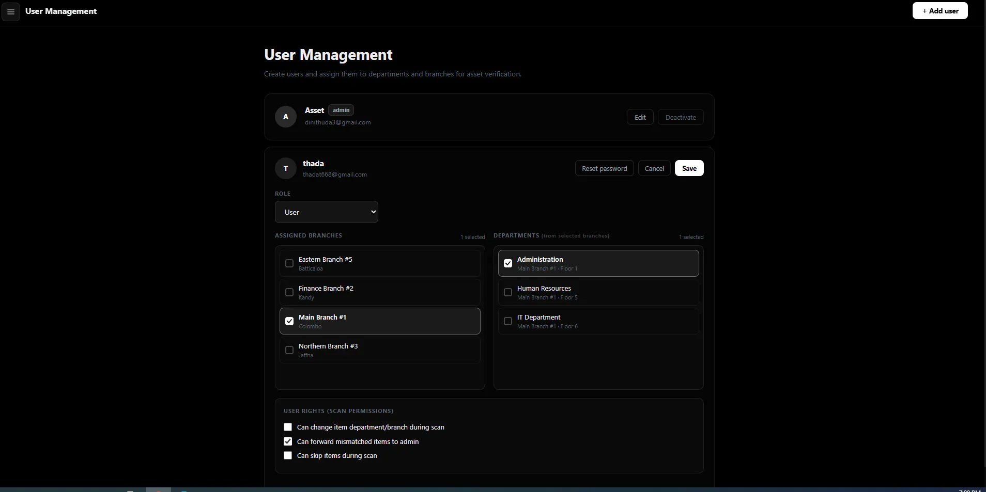986x492 pixels.
Task: Cancel editing the thada user
Action: (654, 168)
